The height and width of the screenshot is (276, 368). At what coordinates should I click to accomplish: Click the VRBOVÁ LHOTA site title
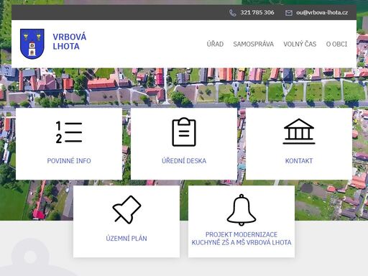pyautogui.click(x=70, y=42)
